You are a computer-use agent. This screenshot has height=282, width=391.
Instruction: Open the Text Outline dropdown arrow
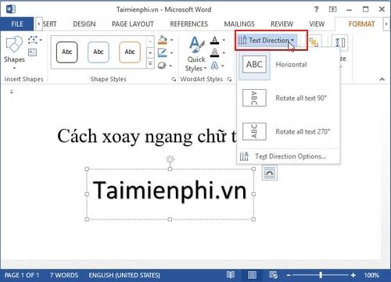224,53
